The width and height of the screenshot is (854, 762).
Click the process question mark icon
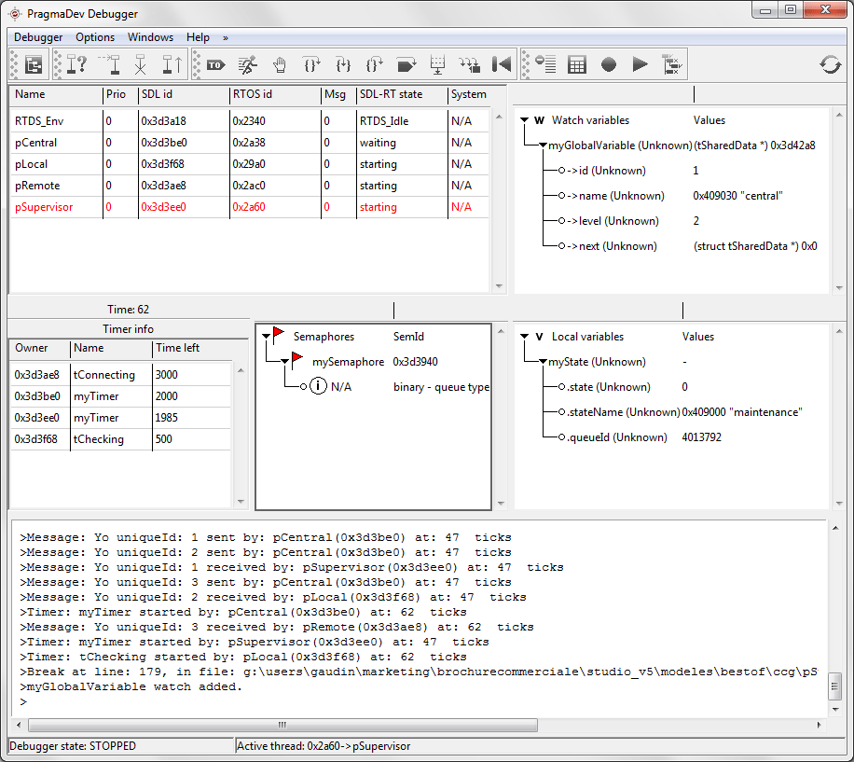(77, 64)
